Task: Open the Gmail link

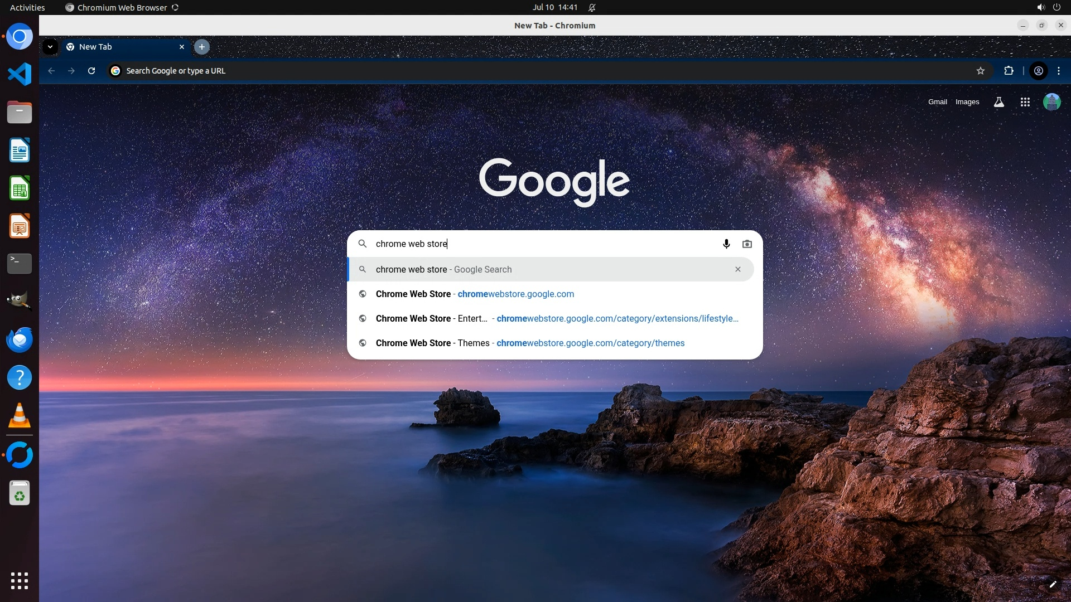Action: click(x=937, y=102)
